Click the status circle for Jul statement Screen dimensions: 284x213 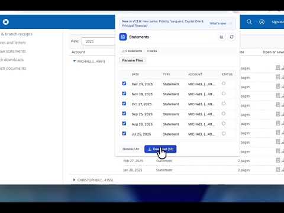coord(224,134)
